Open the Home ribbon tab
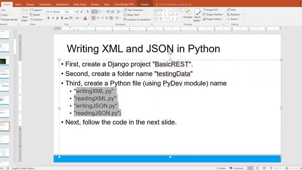 tap(7, 4)
